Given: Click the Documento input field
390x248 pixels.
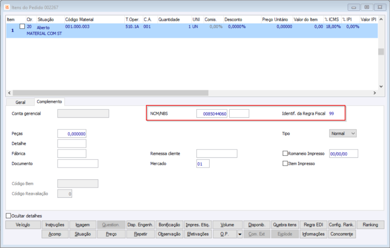Looking at the screenshot, I should click(78, 164).
